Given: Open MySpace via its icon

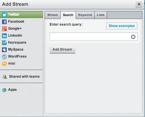Looking at the screenshot, I should click(4, 50).
